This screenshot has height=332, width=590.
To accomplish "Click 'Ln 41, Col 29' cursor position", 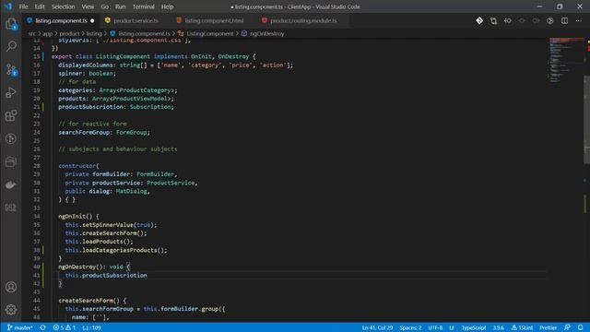I will coord(377,327).
